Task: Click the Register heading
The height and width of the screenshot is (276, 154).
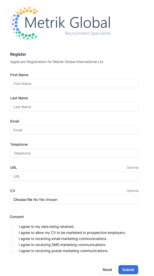Action: [x=18, y=54]
